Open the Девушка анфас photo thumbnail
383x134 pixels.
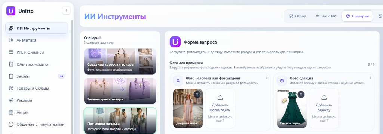pos(188,108)
